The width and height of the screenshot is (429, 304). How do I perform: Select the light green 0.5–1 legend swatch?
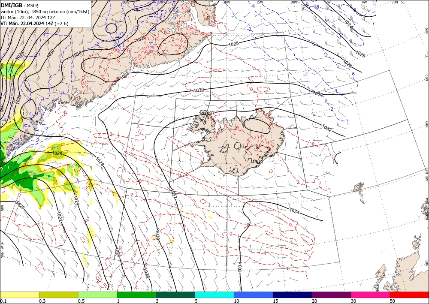tap(97, 295)
